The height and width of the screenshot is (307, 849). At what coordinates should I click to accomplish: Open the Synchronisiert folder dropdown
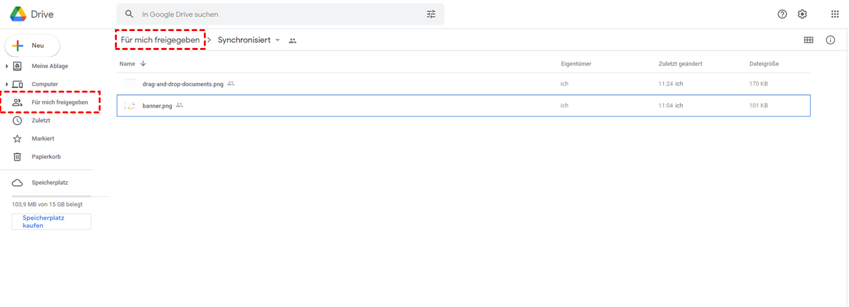click(x=278, y=40)
